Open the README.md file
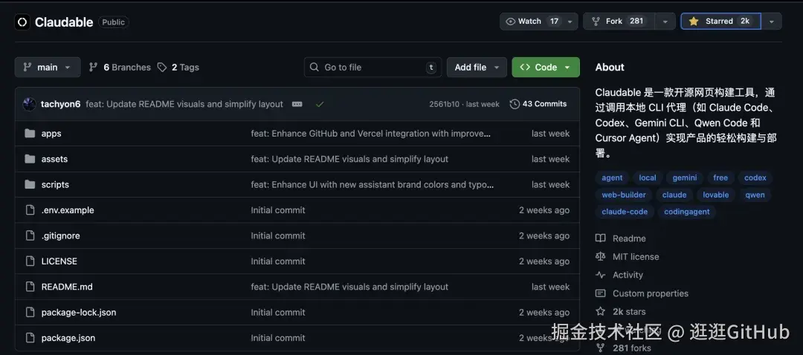 (67, 287)
